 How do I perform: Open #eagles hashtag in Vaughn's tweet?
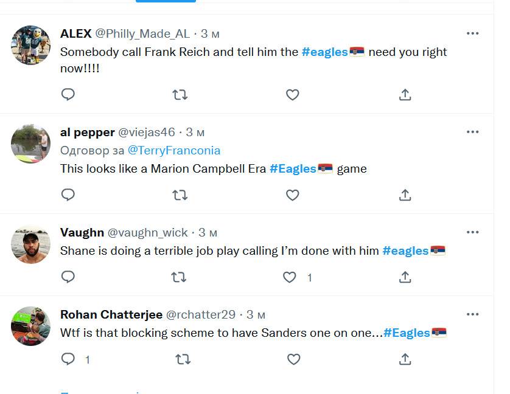(x=405, y=251)
